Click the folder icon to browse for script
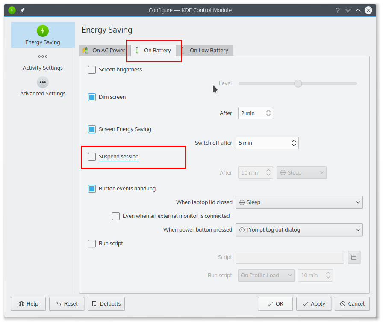383x324 pixels. coord(354,257)
